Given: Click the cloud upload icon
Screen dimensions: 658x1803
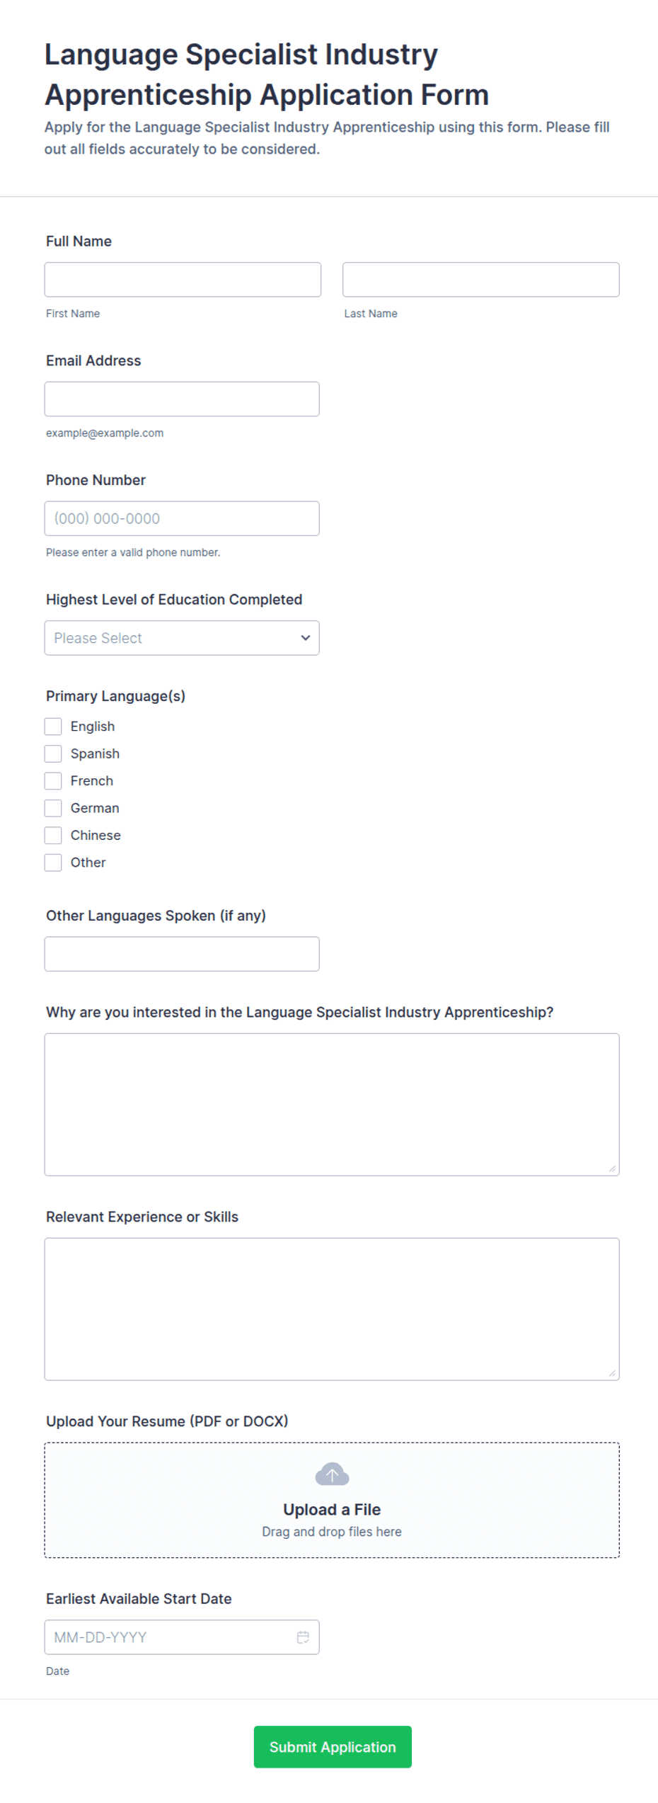Looking at the screenshot, I should coord(332,1474).
